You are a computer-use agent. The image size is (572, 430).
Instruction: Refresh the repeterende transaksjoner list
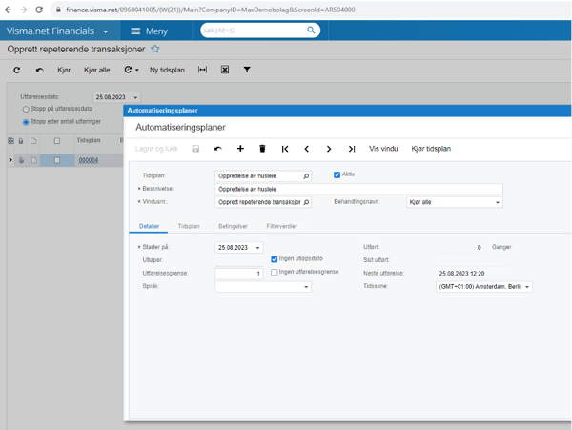pyautogui.click(x=17, y=70)
